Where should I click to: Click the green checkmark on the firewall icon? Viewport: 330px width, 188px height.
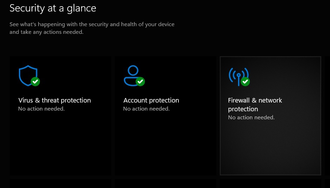click(245, 82)
